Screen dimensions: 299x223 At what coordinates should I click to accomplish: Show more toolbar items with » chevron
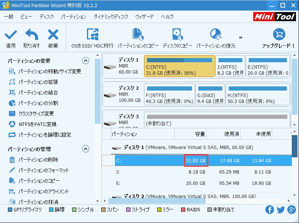241,37
